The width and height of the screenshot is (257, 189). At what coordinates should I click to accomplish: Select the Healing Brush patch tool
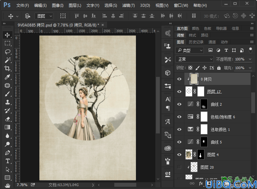[x=7, y=85]
